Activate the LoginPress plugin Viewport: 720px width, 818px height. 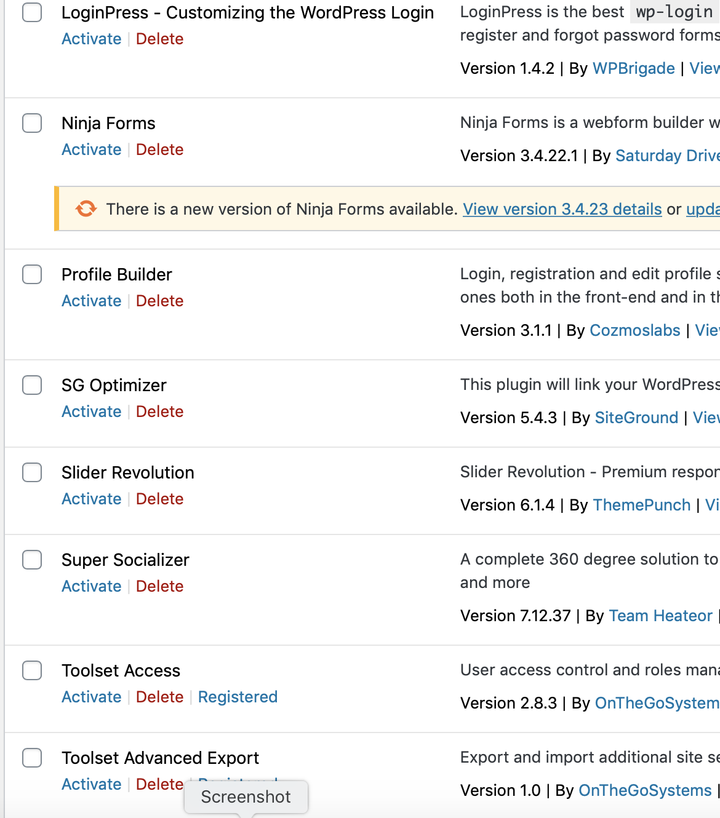[92, 39]
